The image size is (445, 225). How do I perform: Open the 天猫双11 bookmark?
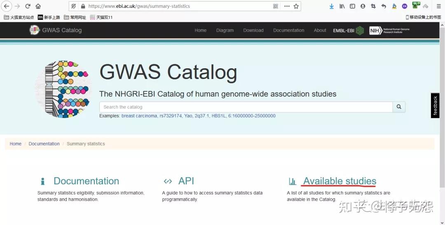[101, 17]
